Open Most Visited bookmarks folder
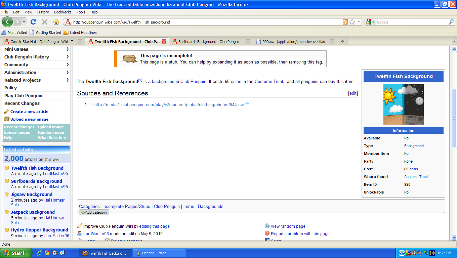This screenshot has width=457, height=258. point(14,33)
